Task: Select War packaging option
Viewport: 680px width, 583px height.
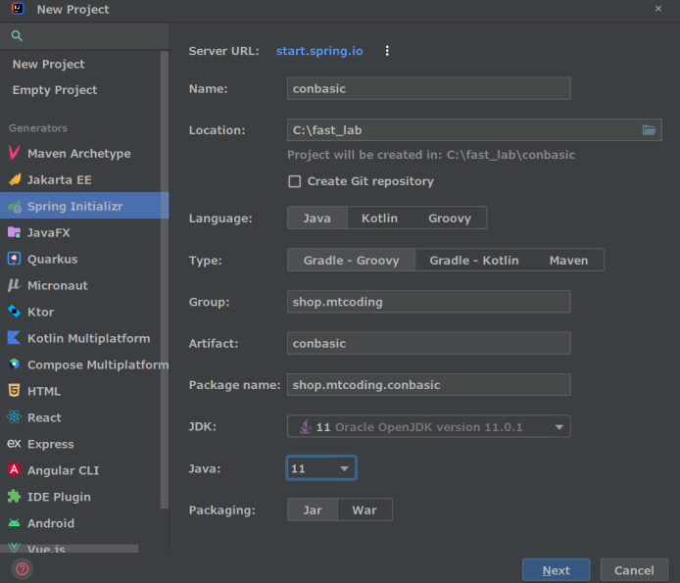Action: coord(364,510)
